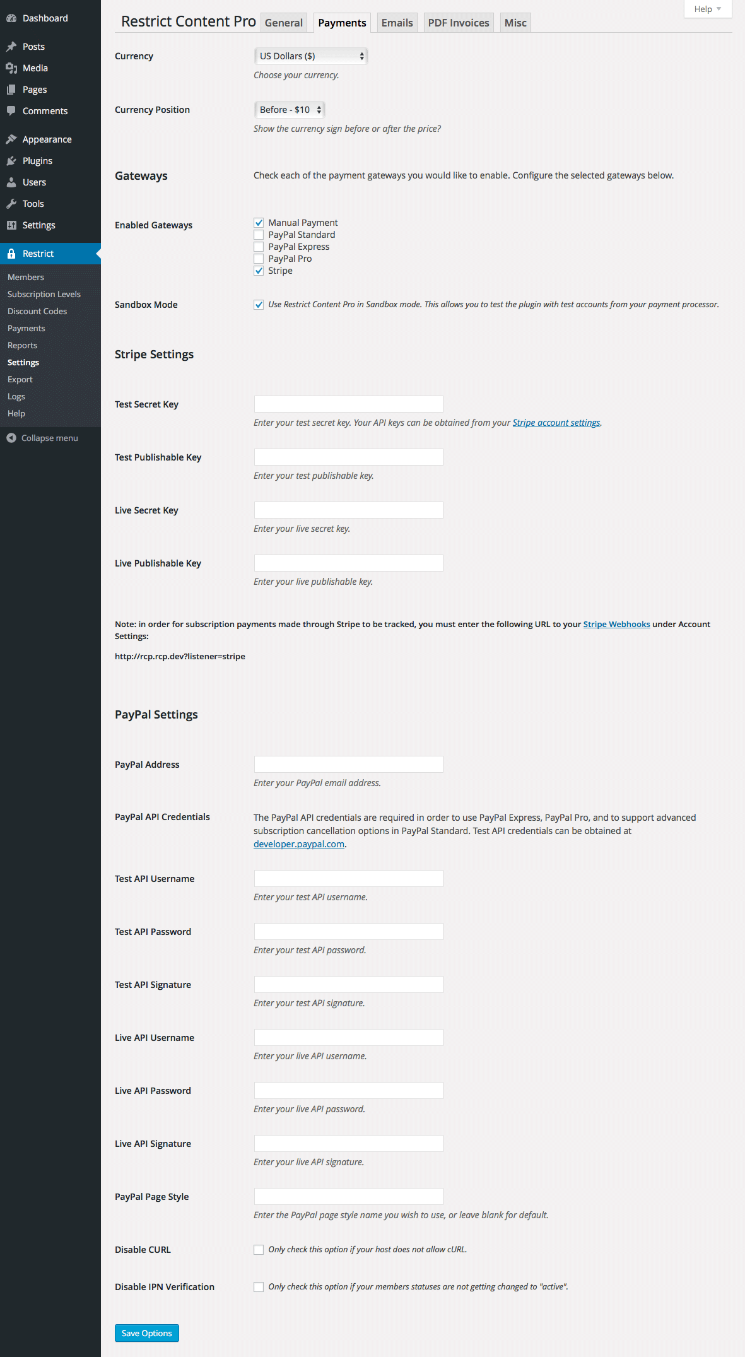Switch to the Emails tab

click(397, 23)
